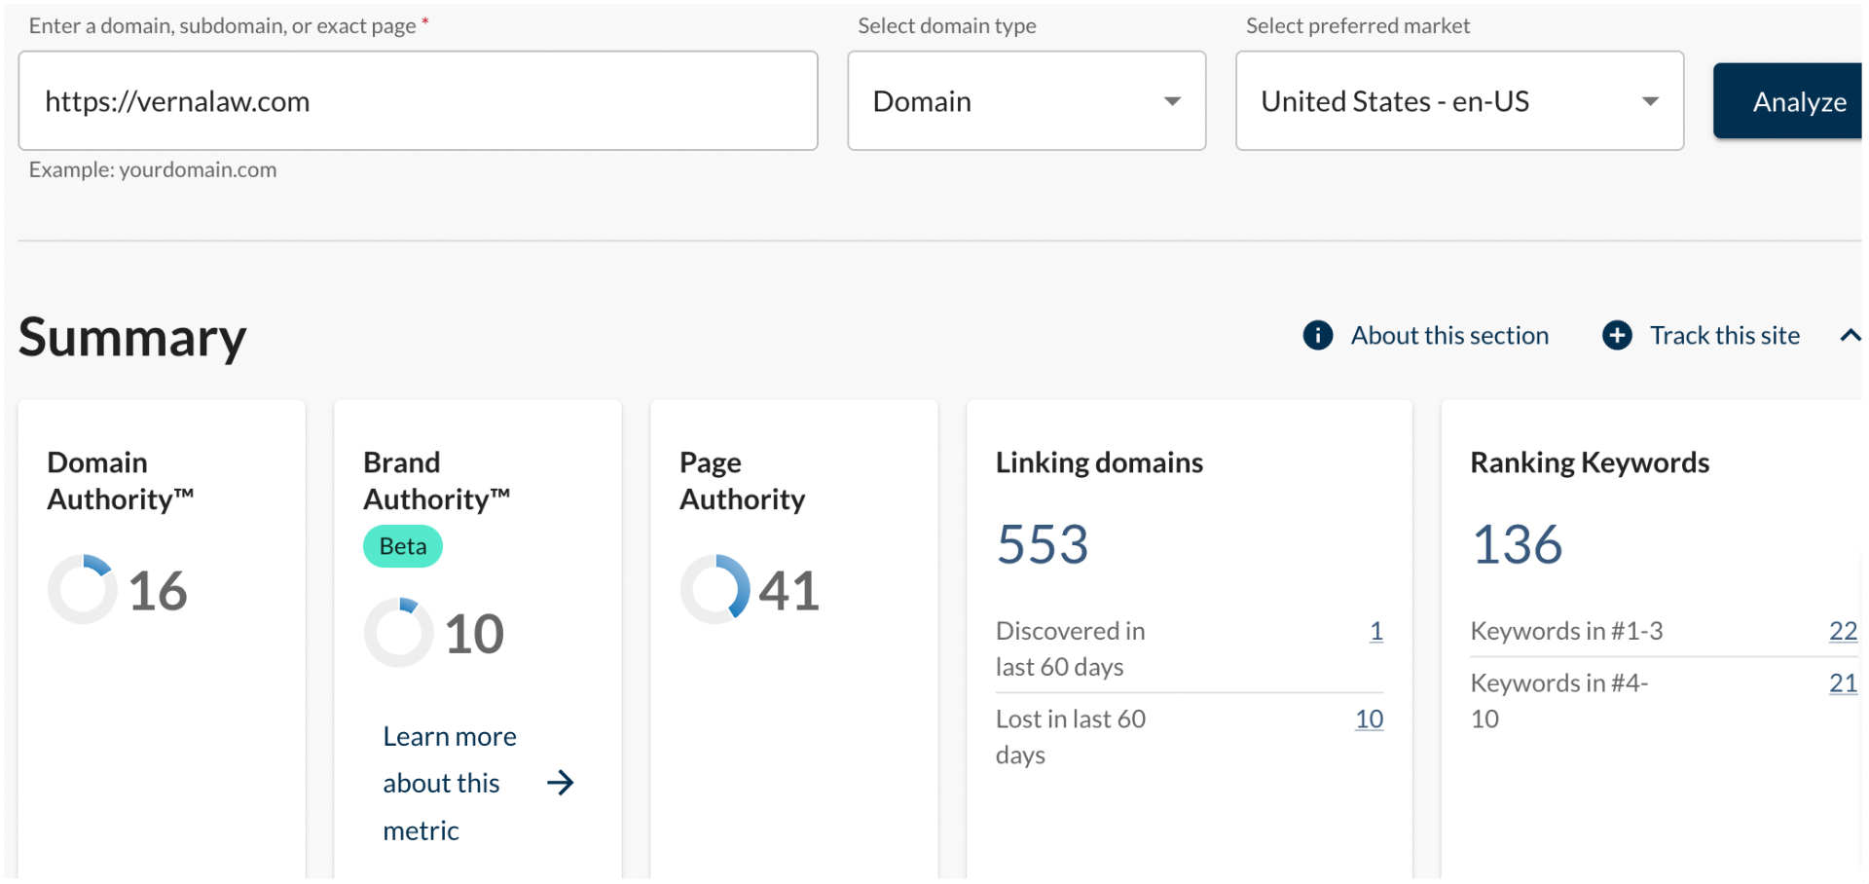This screenshot has width=1869, height=884.
Task: Select the Track this site link
Action: [x=1724, y=335]
